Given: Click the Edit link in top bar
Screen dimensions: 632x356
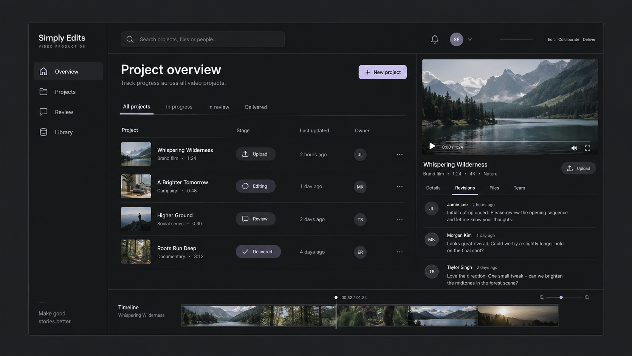Looking at the screenshot, I should pyautogui.click(x=551, y=39).
